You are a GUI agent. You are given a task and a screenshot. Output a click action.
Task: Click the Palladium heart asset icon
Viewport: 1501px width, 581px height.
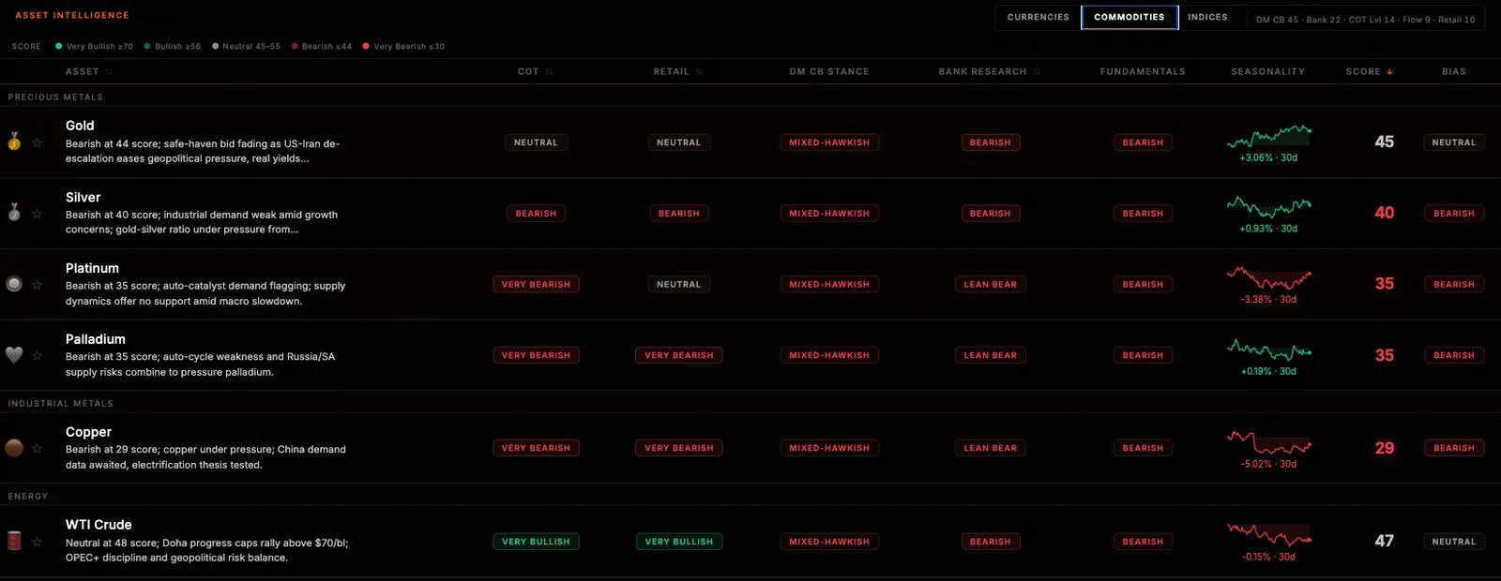pos(14,355)
